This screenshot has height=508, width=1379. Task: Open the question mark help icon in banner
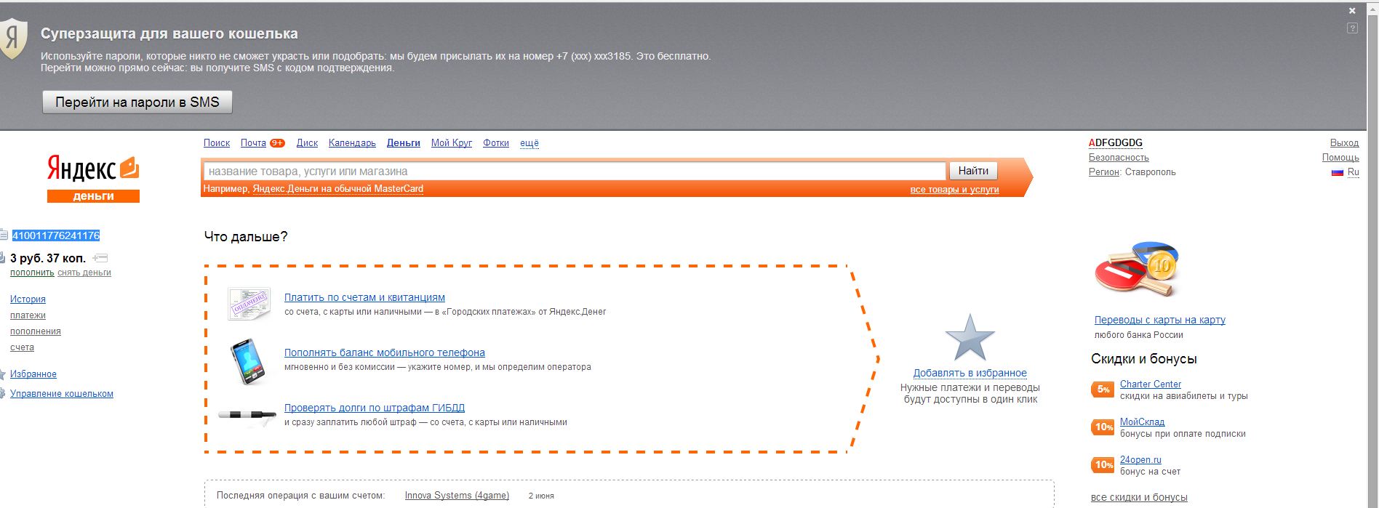[x=1352, y=28]
